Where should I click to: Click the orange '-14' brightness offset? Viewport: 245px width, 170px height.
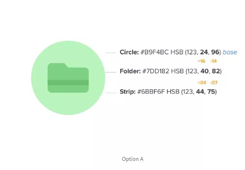click(213, 61)
